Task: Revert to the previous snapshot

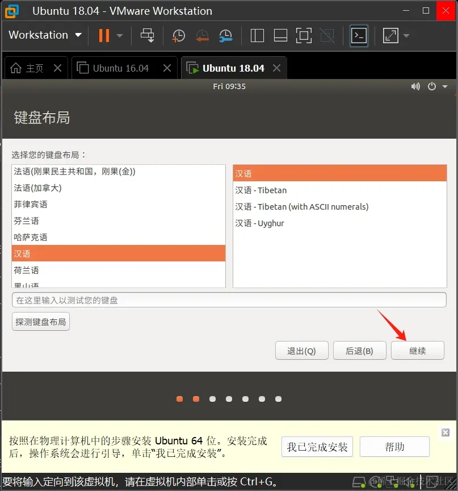Action: pos(202,36)
